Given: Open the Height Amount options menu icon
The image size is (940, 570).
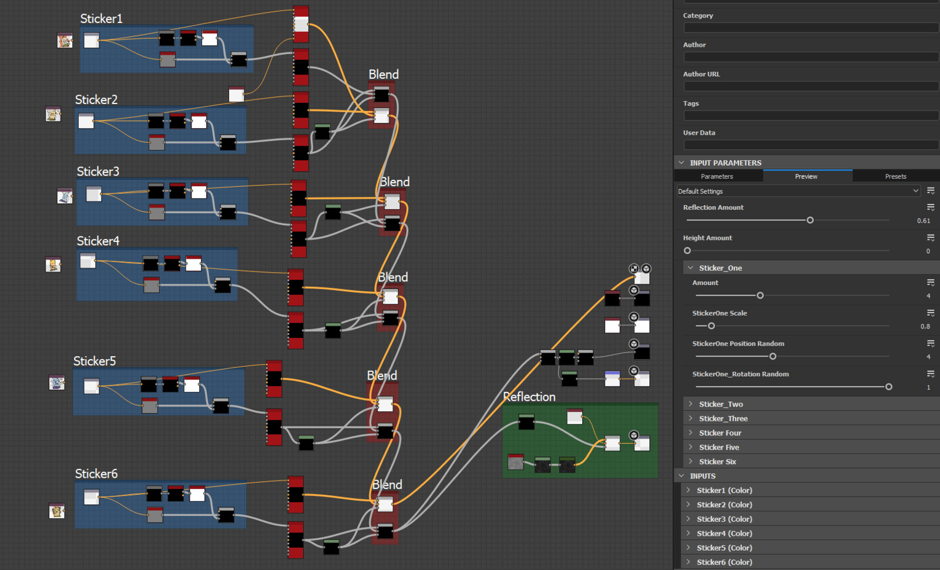Looking at the screenshot, I should (931, 238).
